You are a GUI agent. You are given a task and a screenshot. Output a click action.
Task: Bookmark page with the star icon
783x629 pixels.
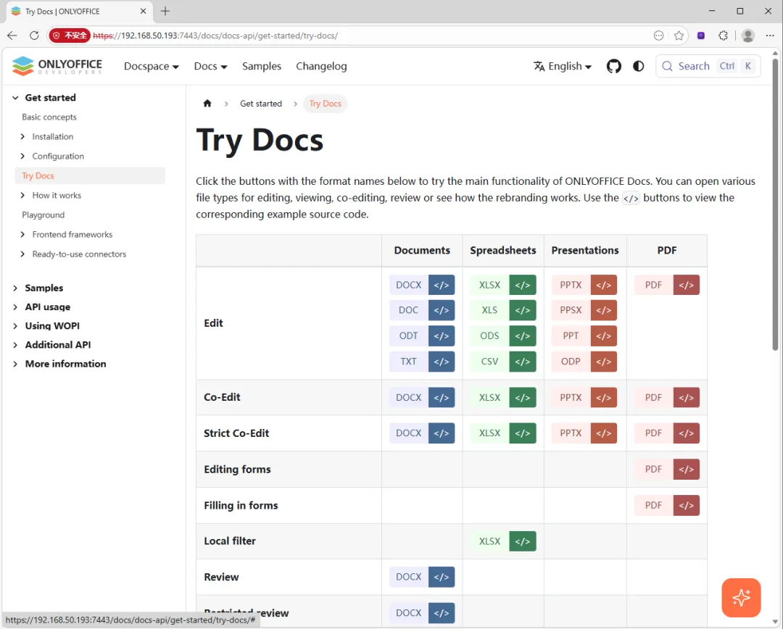[679, 36]
